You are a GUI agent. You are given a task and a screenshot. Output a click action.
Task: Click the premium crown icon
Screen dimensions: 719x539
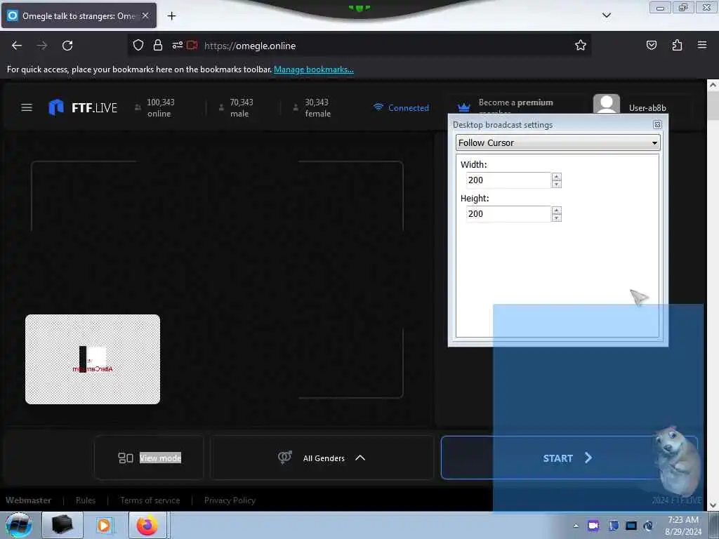pyautogui.click(x=463, y=107)
